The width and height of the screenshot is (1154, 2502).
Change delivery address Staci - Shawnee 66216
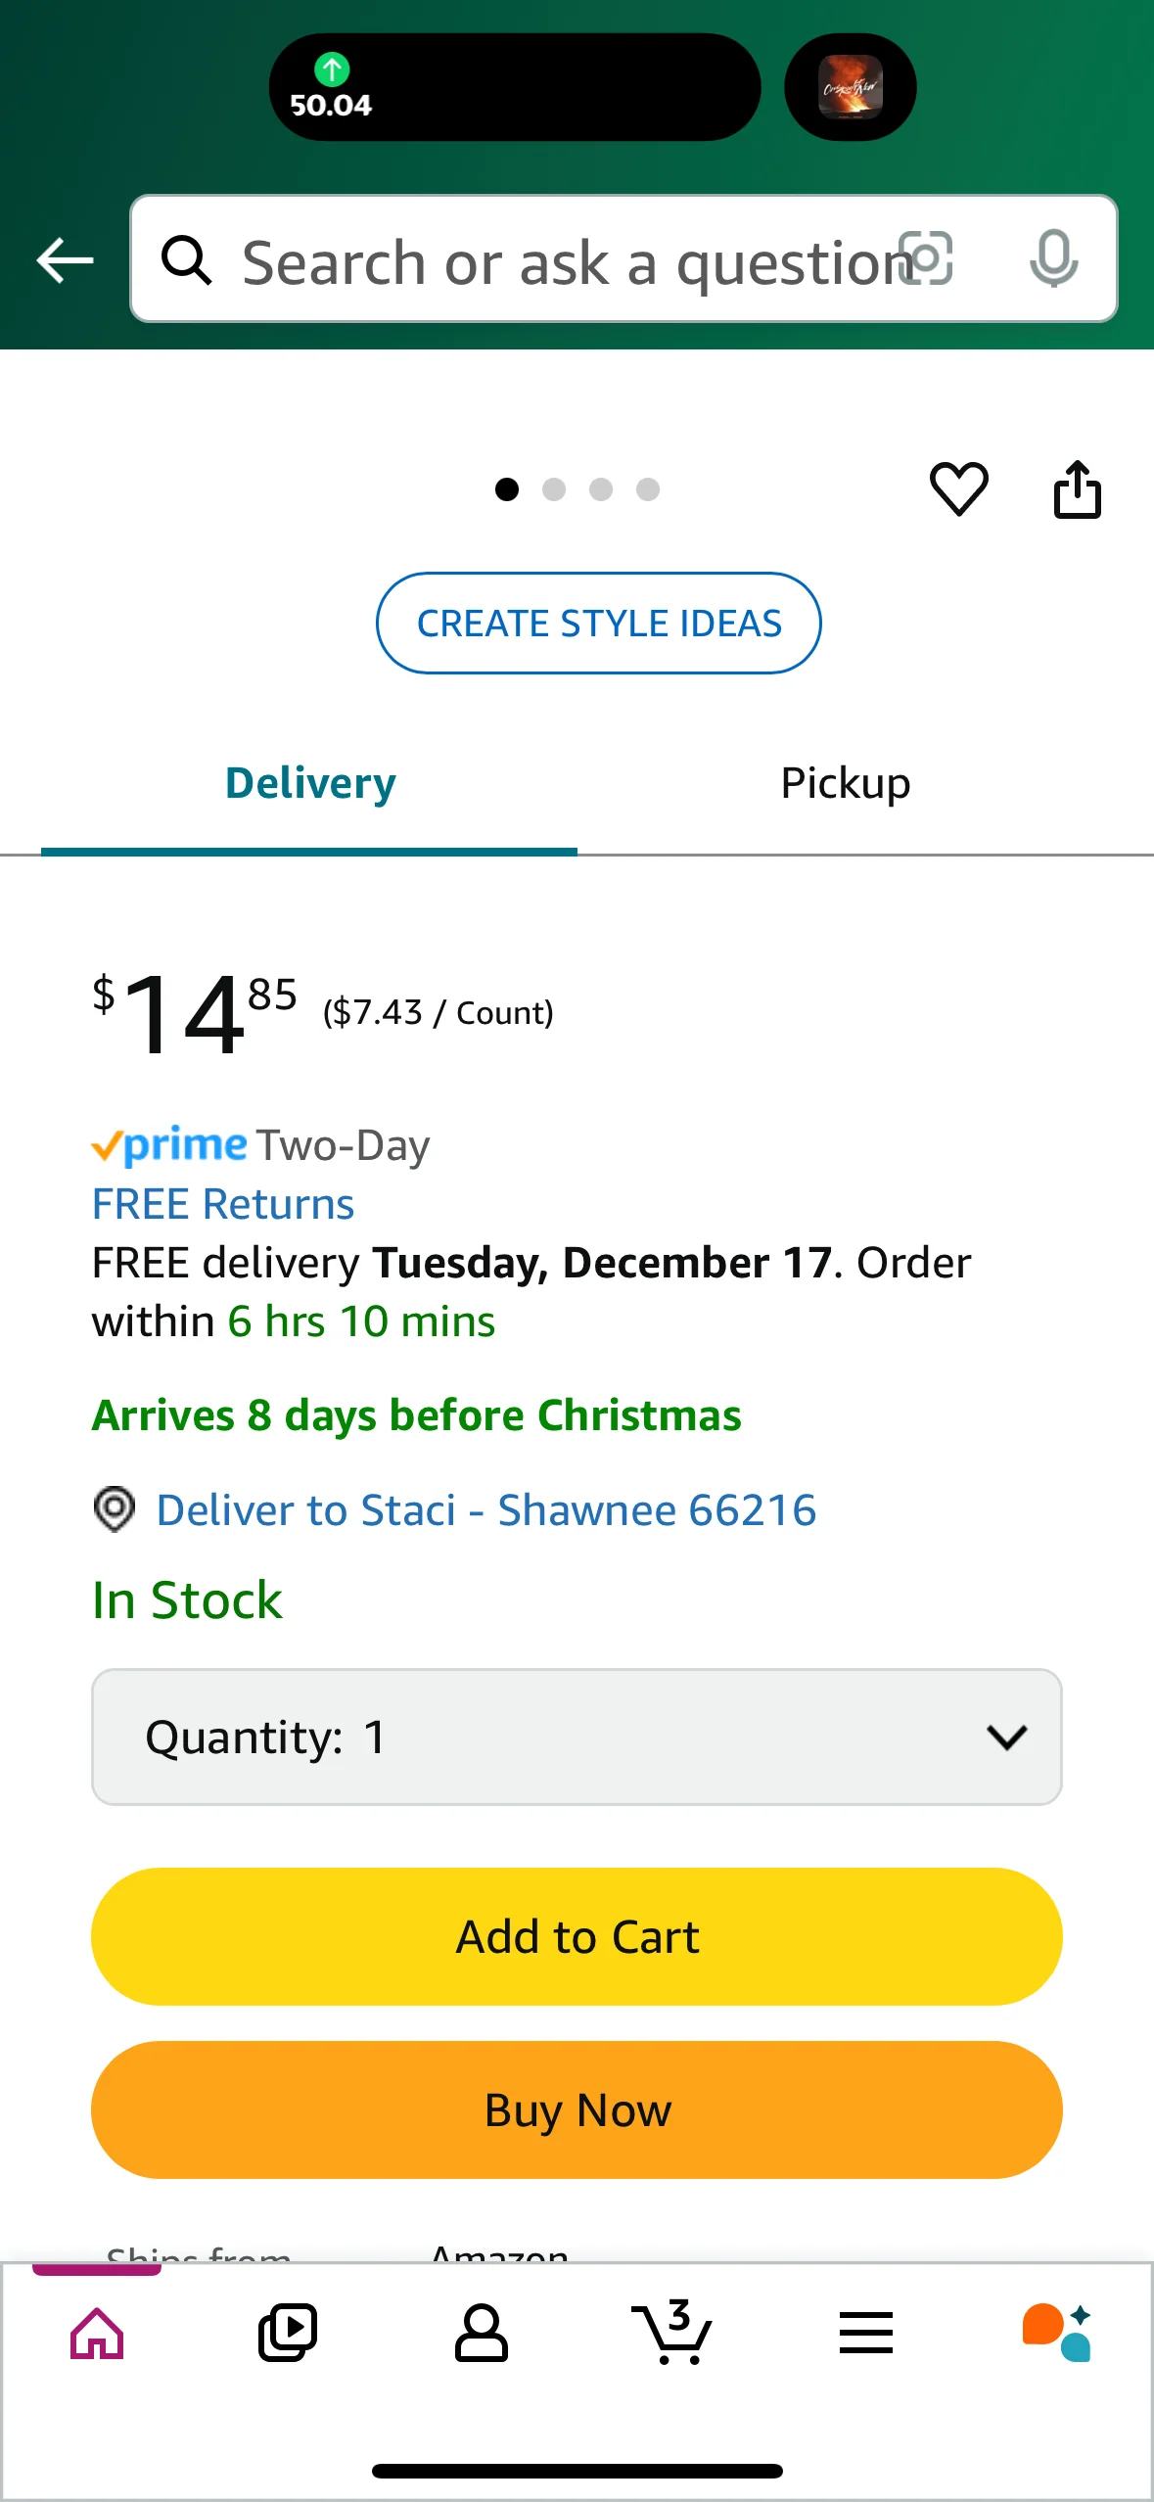[x=485, y=1510]
